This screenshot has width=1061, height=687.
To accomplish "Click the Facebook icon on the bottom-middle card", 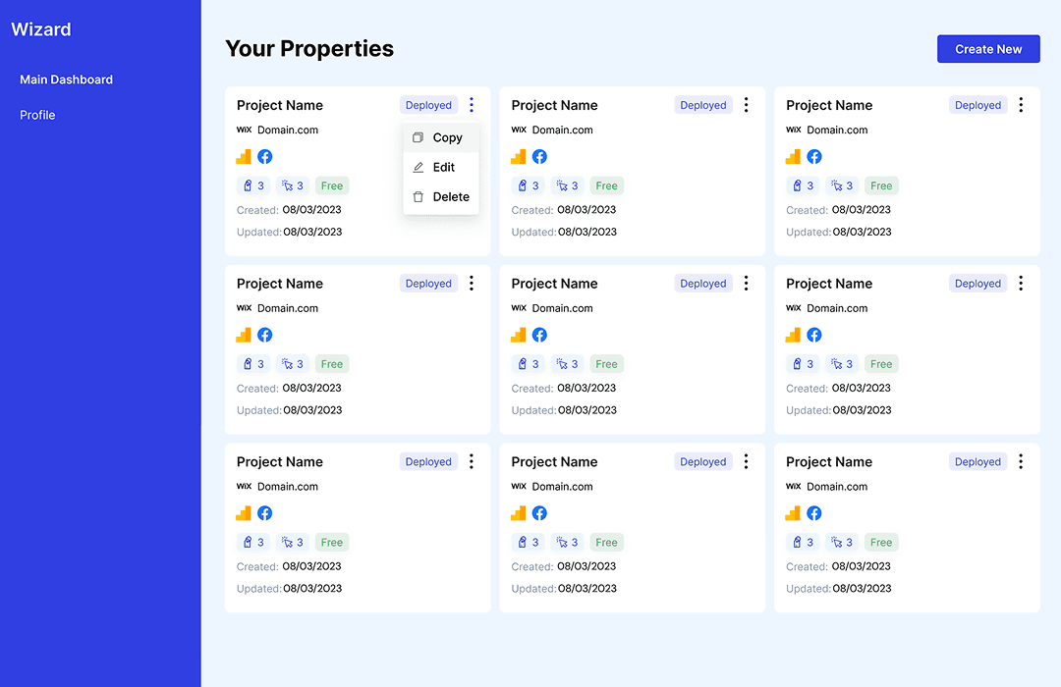I will point(539,513).
